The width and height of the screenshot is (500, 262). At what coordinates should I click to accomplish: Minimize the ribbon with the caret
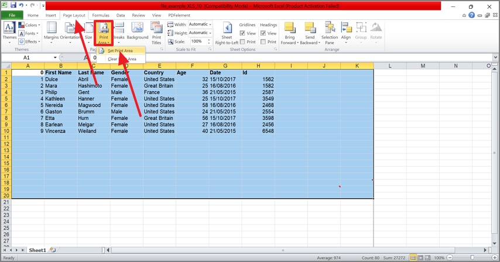click(464, 15)
